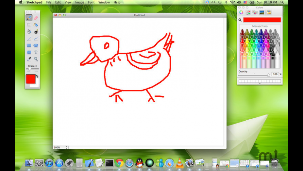This screenshot has height=171, width=303.
Task: Open the Sketchpad application menu
Action: point(34,2)
